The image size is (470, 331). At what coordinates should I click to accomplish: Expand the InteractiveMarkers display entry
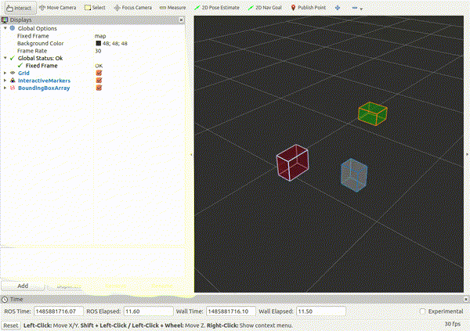coord(5,81)
